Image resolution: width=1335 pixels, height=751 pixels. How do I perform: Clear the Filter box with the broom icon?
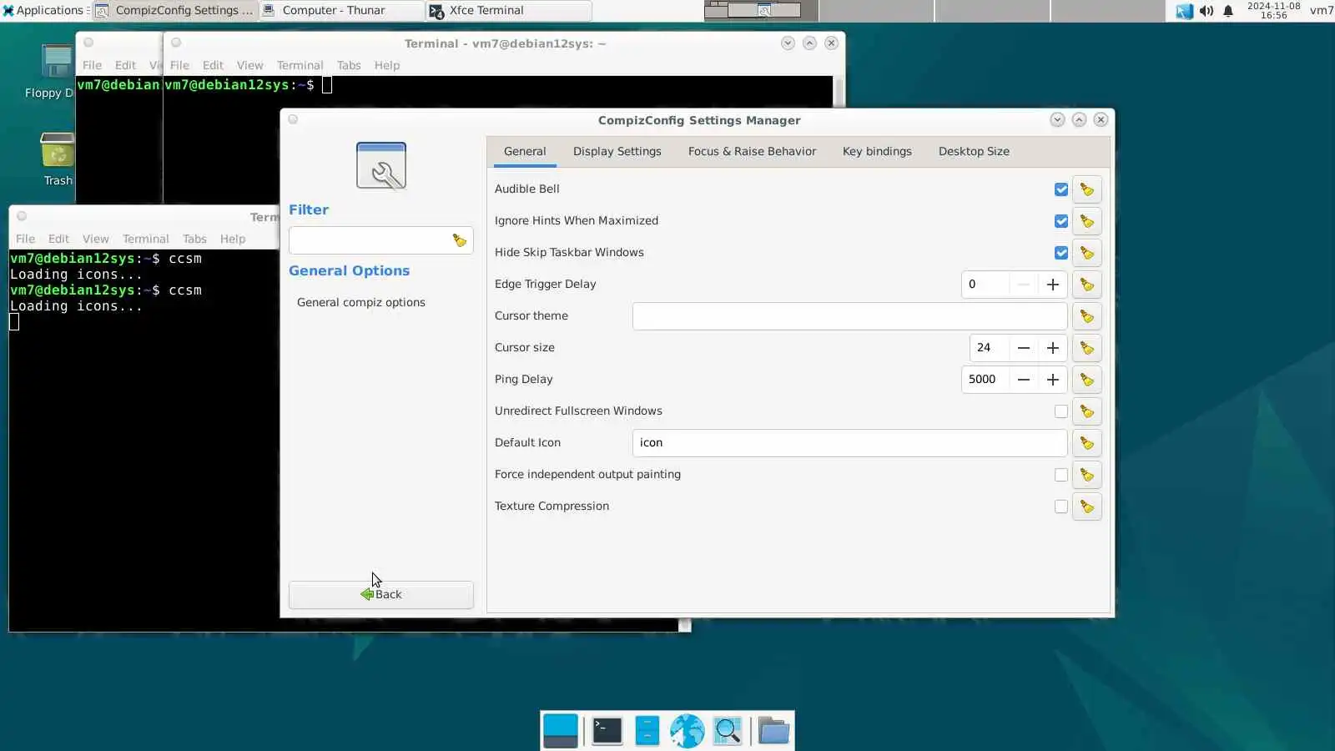coord(459,240)
